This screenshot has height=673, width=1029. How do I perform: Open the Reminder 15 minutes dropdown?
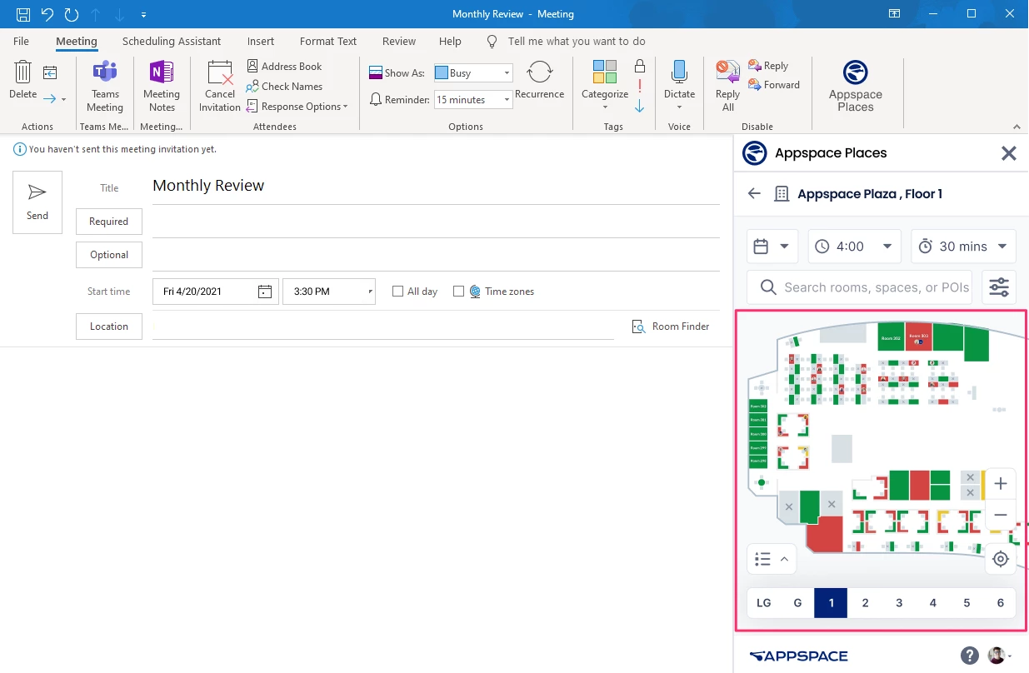(x=473, y=100)
